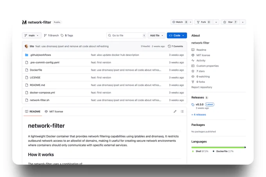Open network-filter.sh file
Viewport: 266px width, 177px height.
40,100
